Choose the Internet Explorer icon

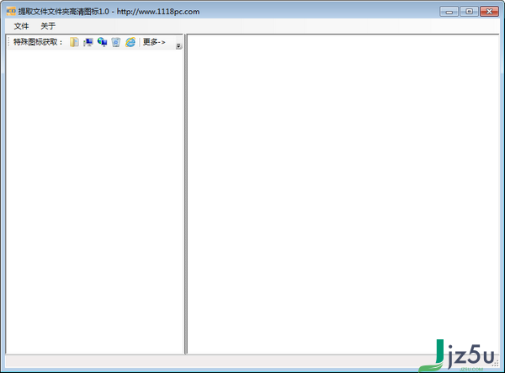pos(130,42)
